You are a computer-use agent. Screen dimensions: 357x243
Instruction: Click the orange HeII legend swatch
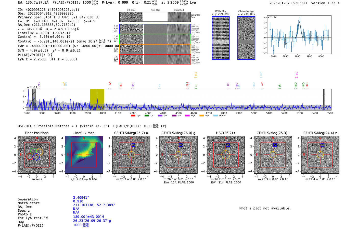coord(202,116)
